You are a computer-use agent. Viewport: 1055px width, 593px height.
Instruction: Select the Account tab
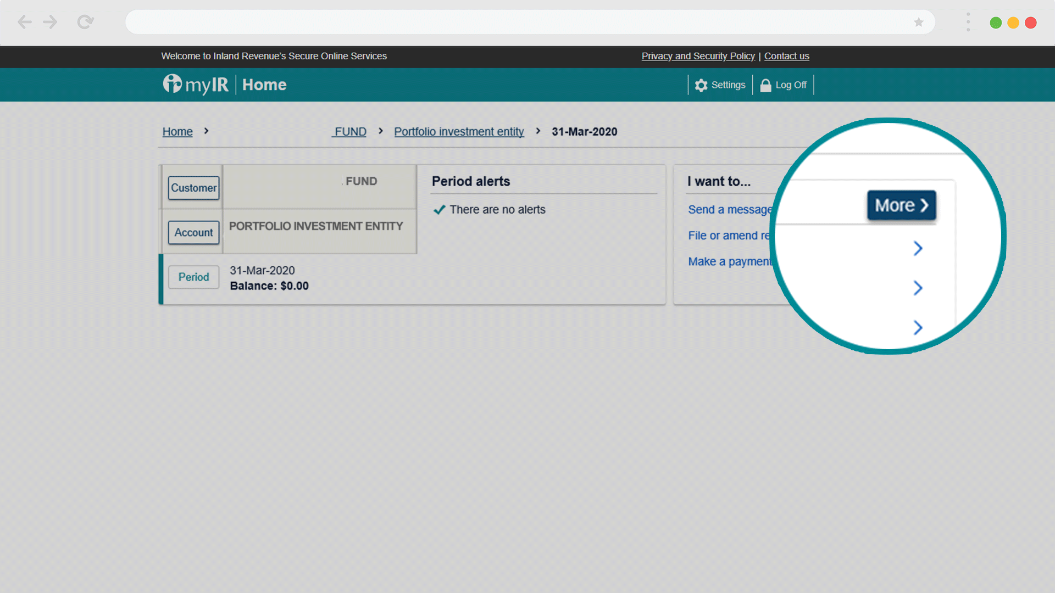(193, 233)
